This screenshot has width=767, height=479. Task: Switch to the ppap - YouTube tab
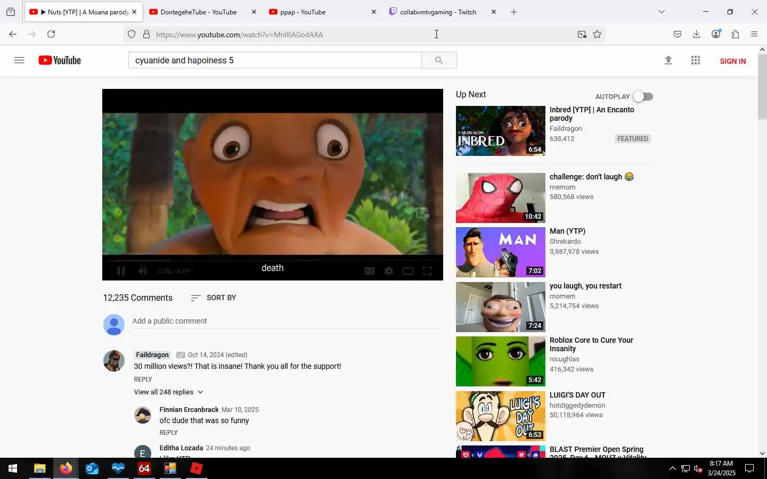tap(322, 12)
